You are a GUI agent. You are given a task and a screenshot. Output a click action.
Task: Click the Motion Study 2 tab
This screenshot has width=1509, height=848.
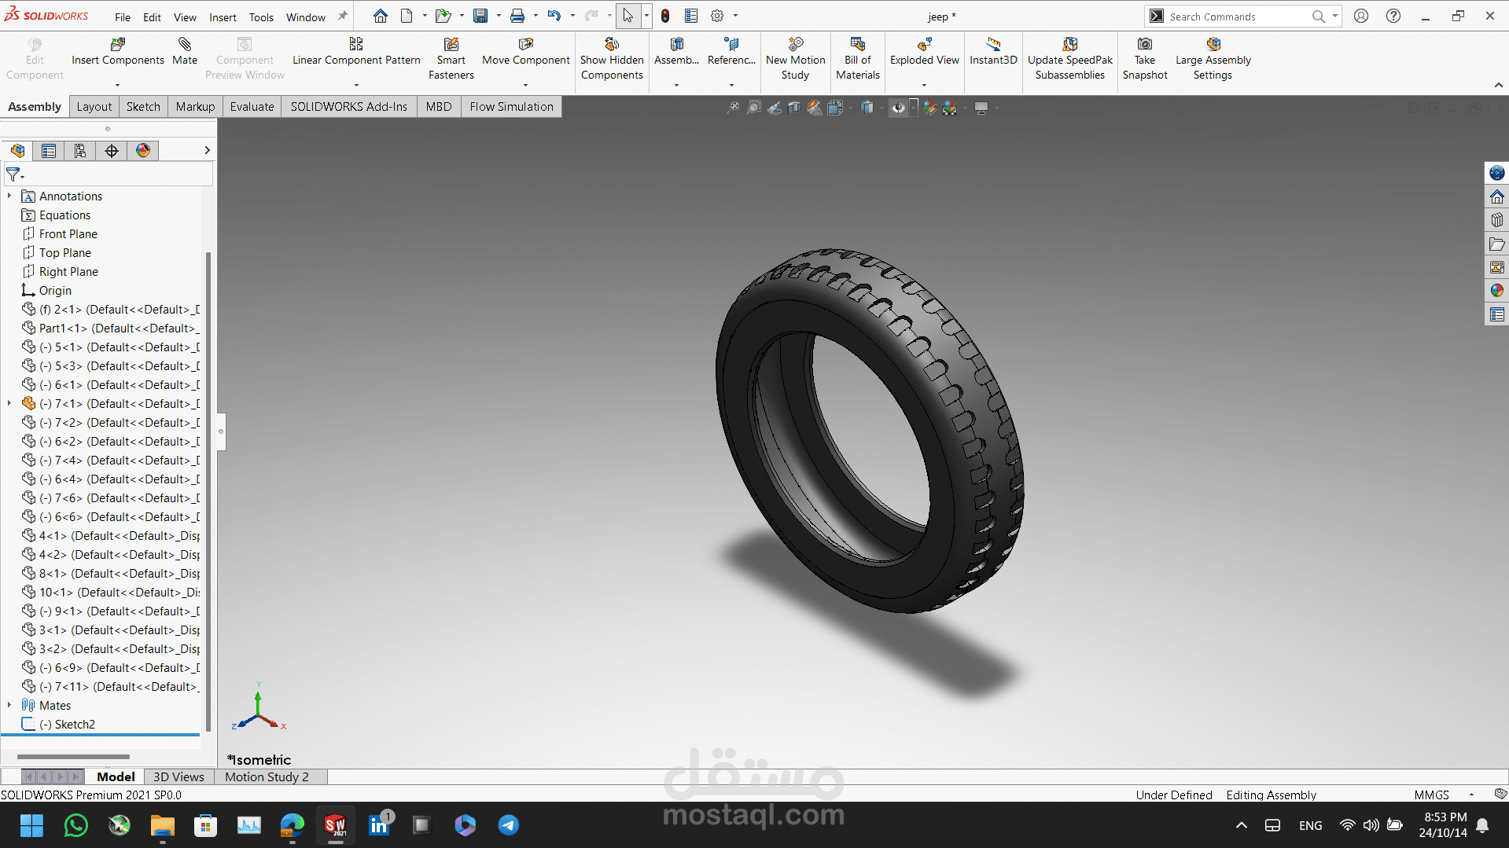pos(267,777)
